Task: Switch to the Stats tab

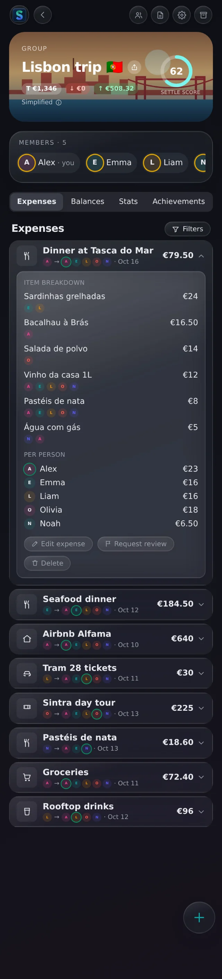Action: point(128,201)
